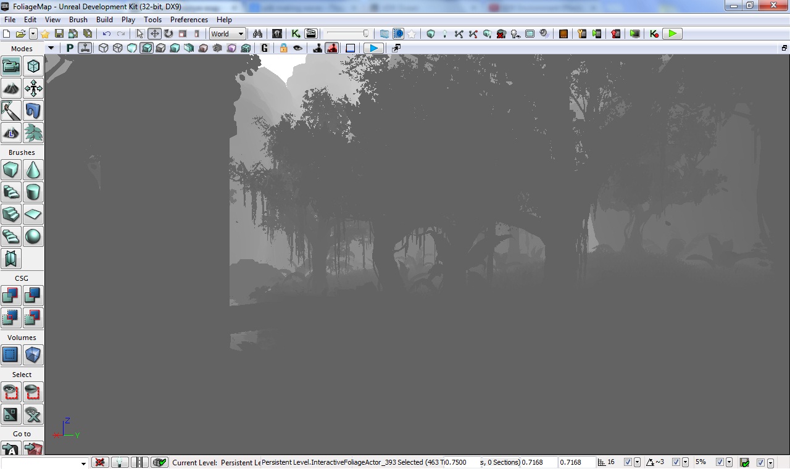Enable Brush Wireframe view mode
This screenshot has width=790, height=469.
[x=104, y=48]
